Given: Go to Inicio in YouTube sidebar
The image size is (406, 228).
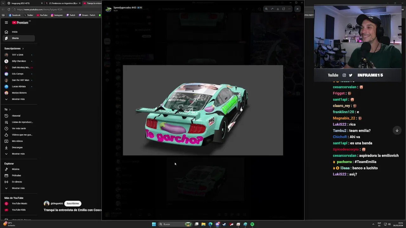Looking at the screenshot, I should [x=18, y=32].
